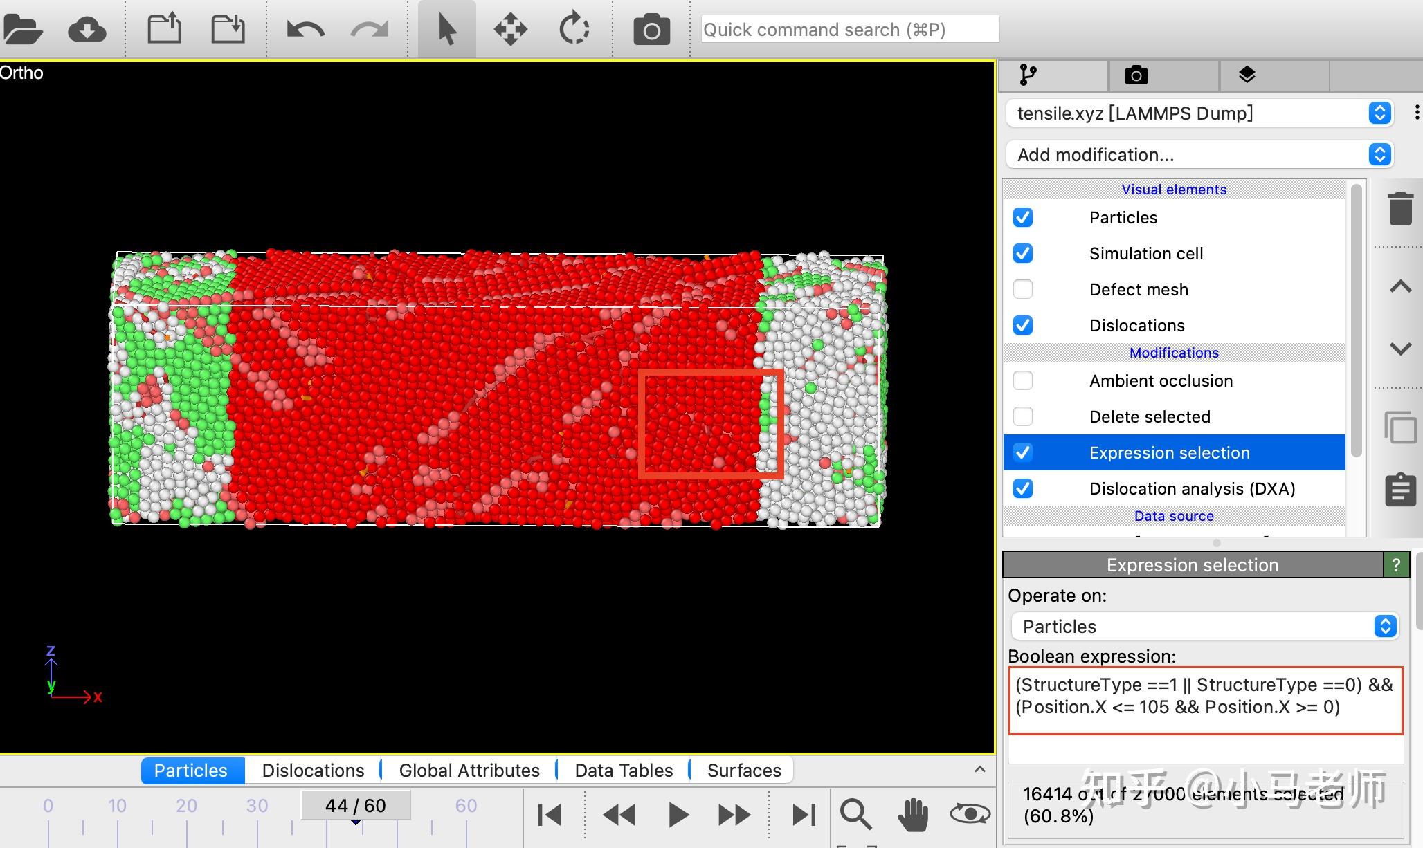Uncheck the Dislocation analysis (DXA) checkbox
Screen dimensions: 1423x848
click(1022, 488)
